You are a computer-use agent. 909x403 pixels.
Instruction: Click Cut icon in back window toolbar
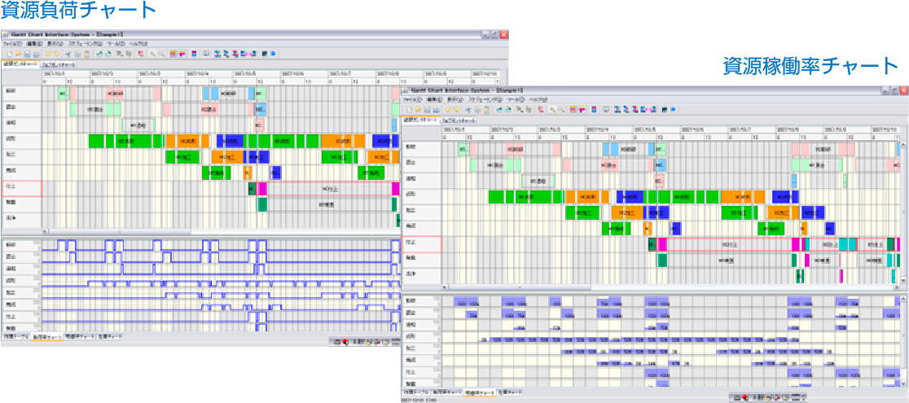pyautogui.click(x=68, y=54)
